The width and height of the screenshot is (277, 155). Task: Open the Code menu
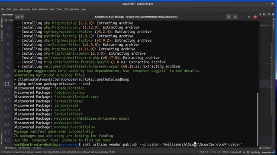pyautogui.click(x=35, y=9)
